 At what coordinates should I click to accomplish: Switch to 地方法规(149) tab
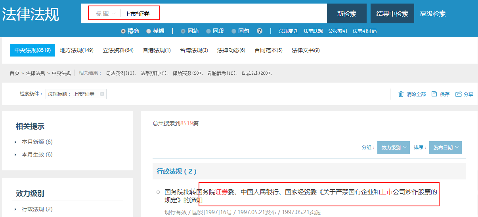[x=76, y=50]
